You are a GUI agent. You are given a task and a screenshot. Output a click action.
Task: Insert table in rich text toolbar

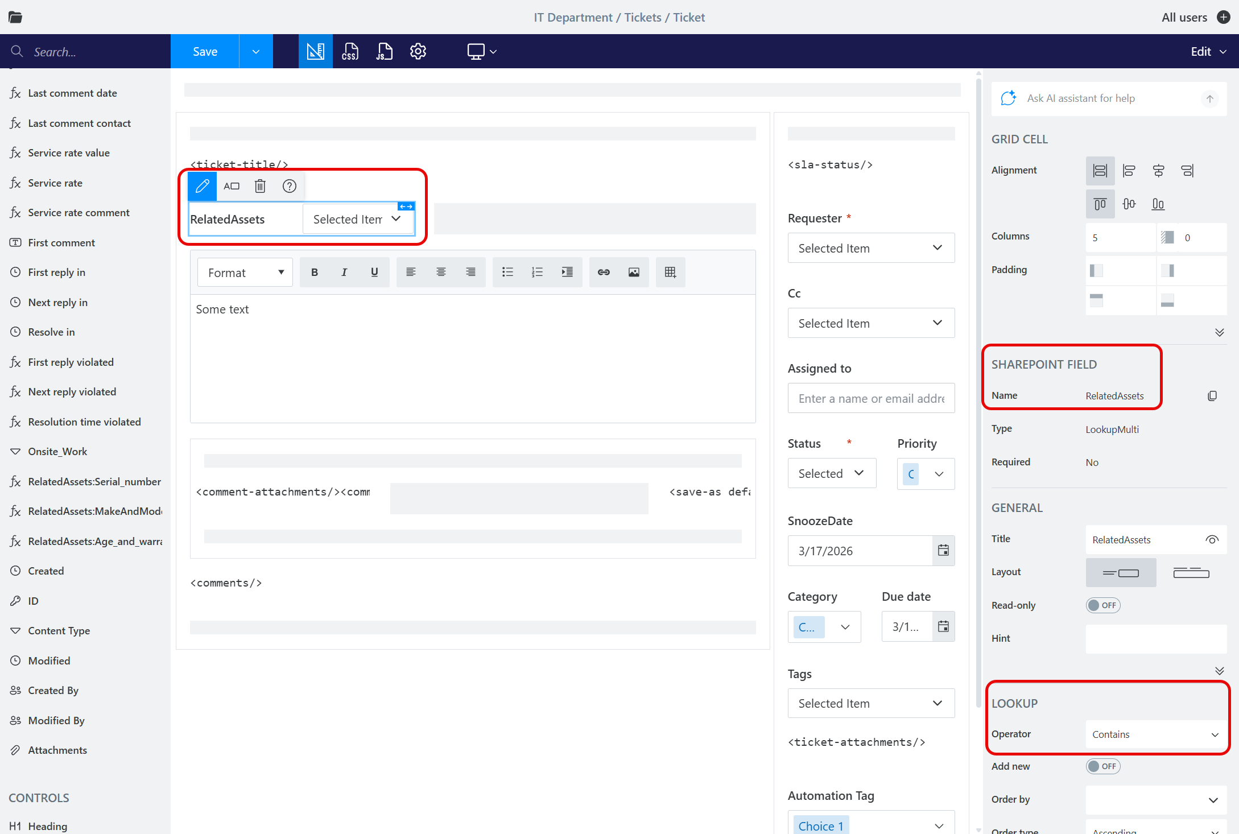coord(670,273)
